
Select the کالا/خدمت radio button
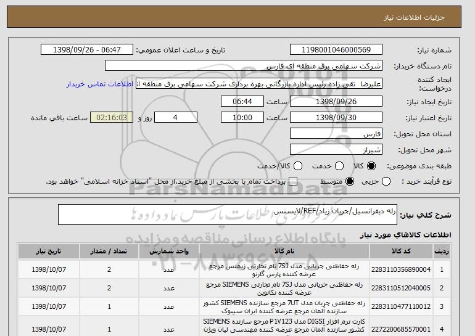tap(298, 166)
